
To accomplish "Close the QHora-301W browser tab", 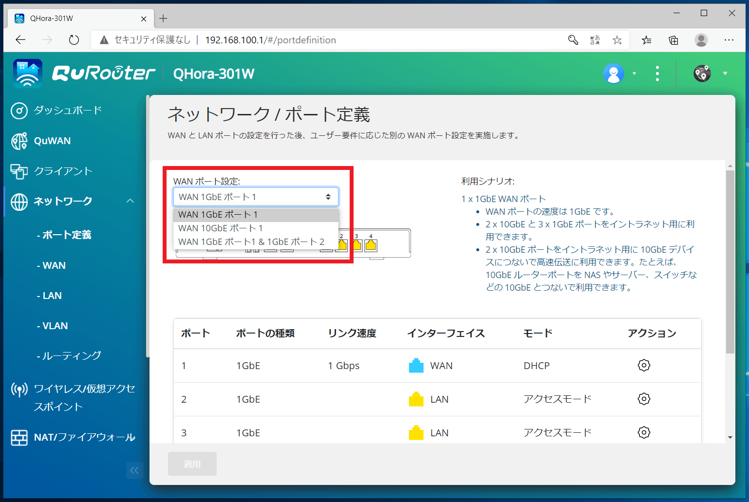I will (144, 19).
